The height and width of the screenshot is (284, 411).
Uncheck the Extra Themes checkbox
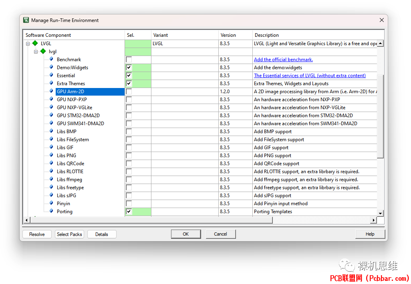(129, 84)
